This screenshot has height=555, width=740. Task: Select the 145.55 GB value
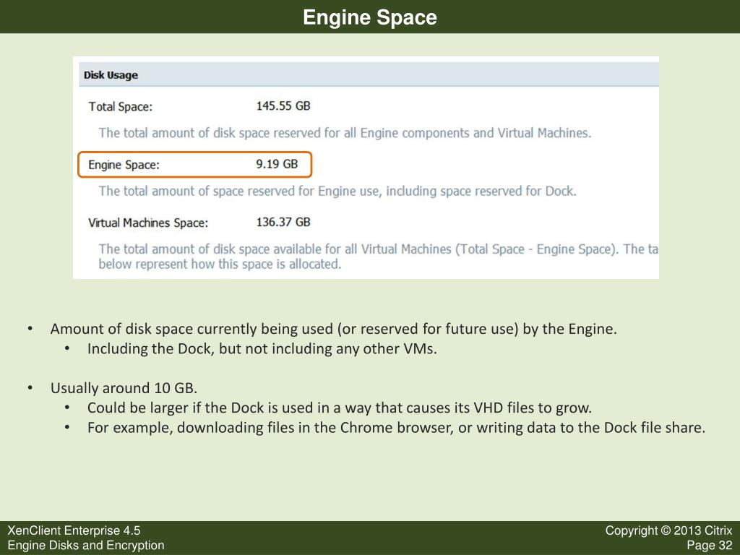[x=283, y=106]
